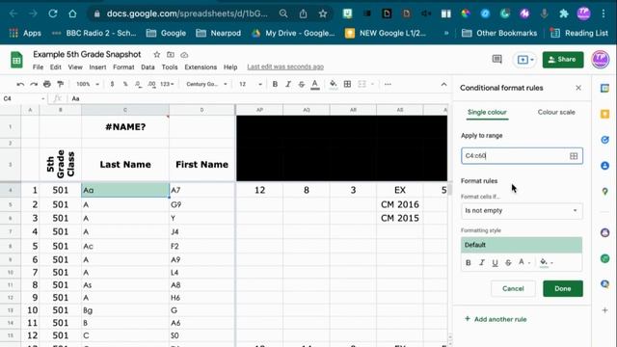Image resolution: width=617 pixels, height=347 pixels.
Task: Open text colour in main toolbar
Action: [x=315, y=84]
